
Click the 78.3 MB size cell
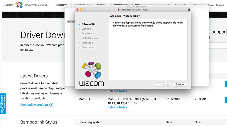click(x=200, y=99)
